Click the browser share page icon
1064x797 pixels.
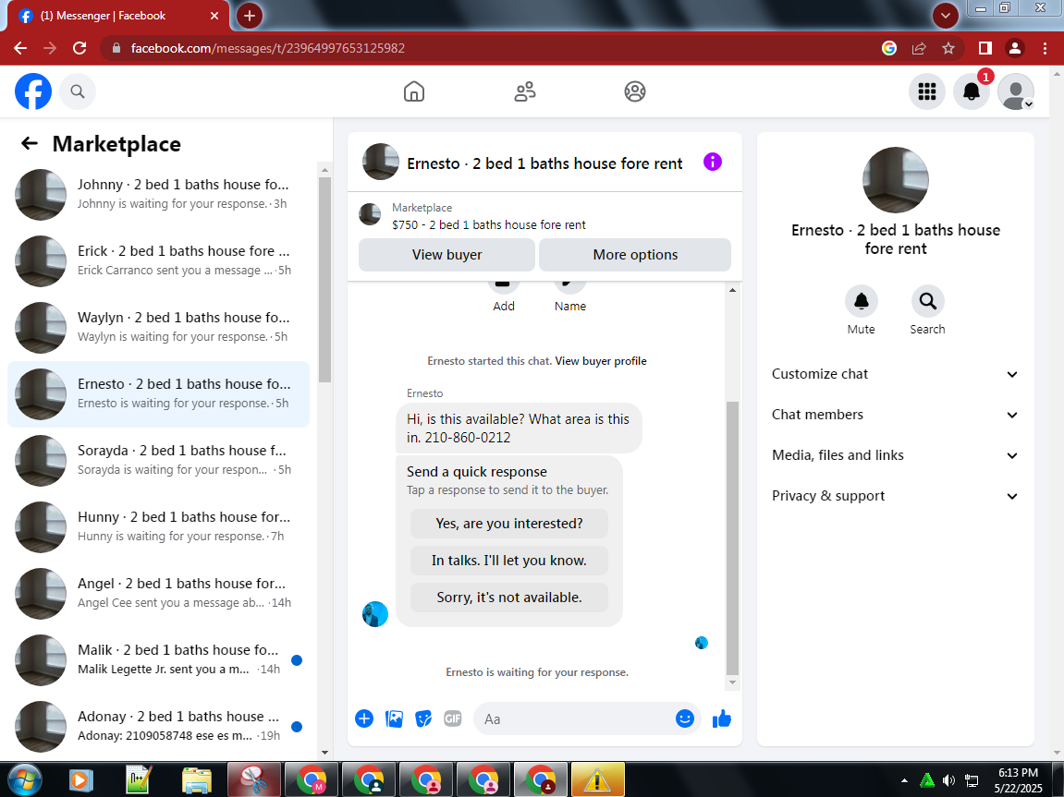click(919, 48)
